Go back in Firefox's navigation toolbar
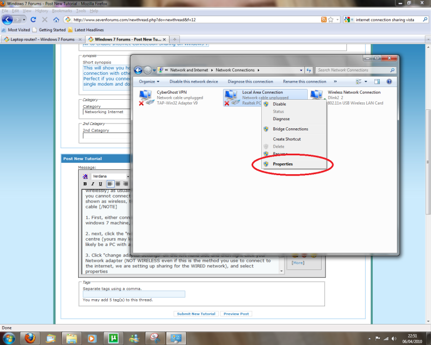Viewport: 431px width, 345px height. [8, 19]
